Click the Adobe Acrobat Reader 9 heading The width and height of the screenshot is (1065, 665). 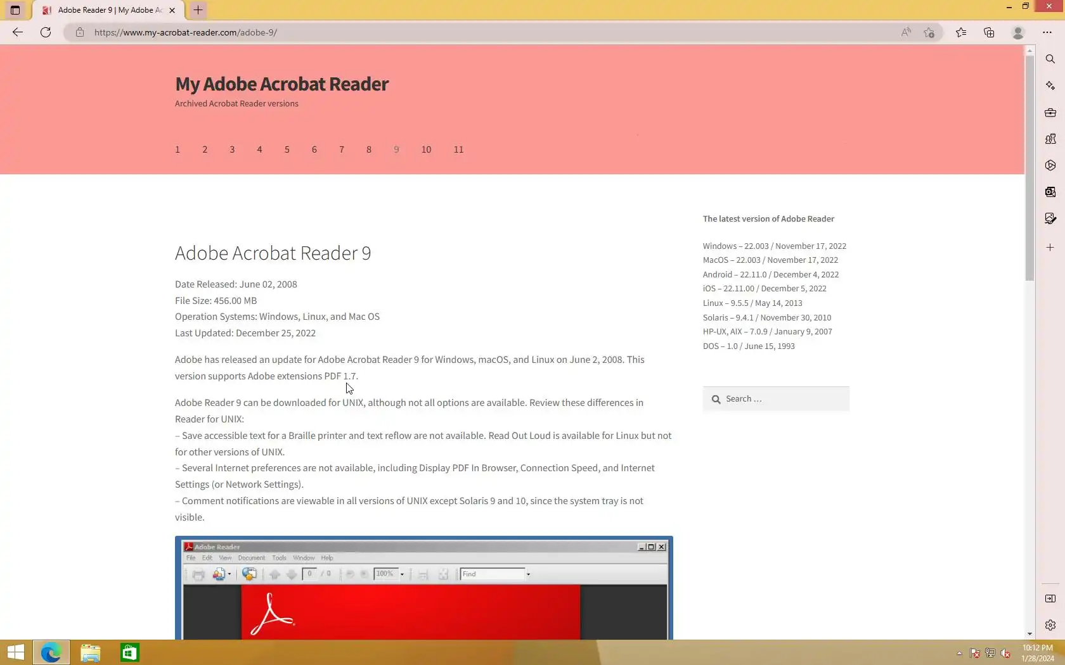(273, 253)
